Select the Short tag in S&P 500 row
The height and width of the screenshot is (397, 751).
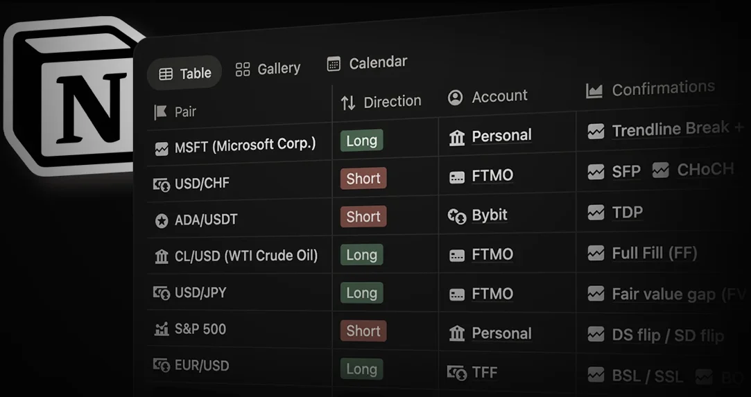(363, 331)
